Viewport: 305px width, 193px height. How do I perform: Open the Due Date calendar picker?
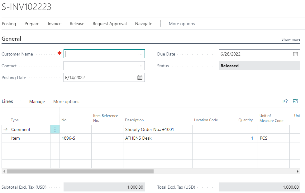295,54
